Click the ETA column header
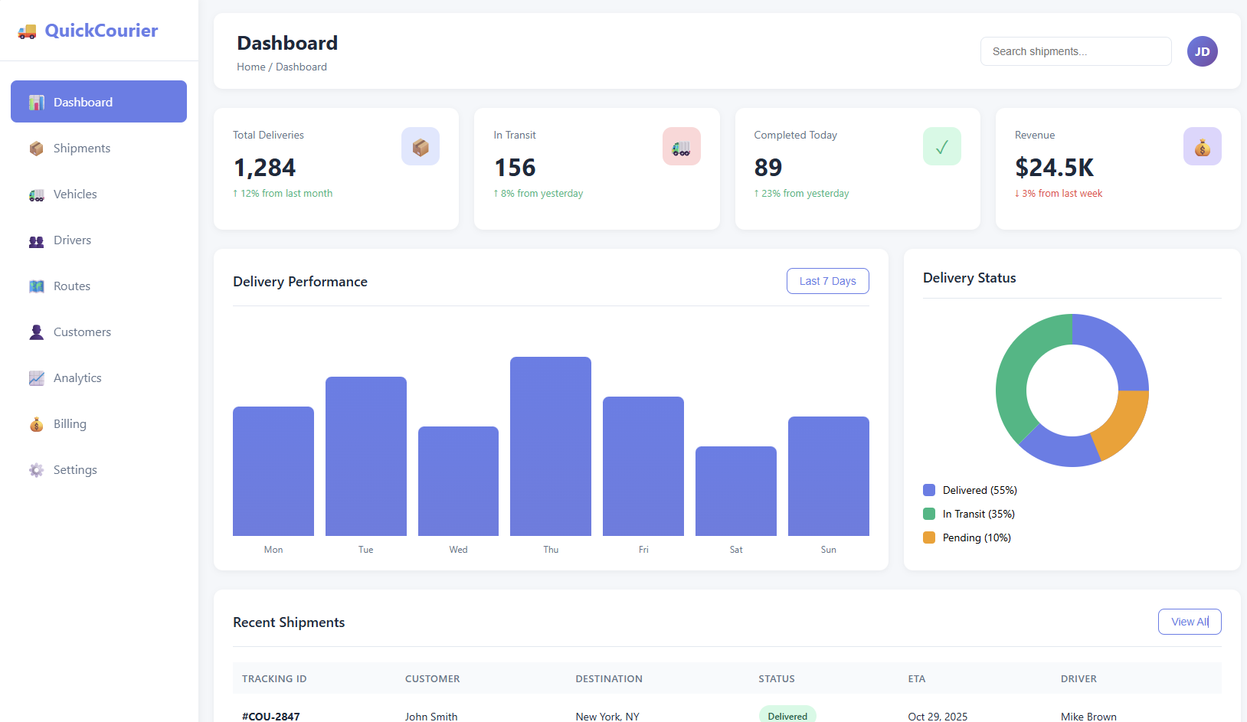This screenshot has width=1247, height=722. coord(917,678)
